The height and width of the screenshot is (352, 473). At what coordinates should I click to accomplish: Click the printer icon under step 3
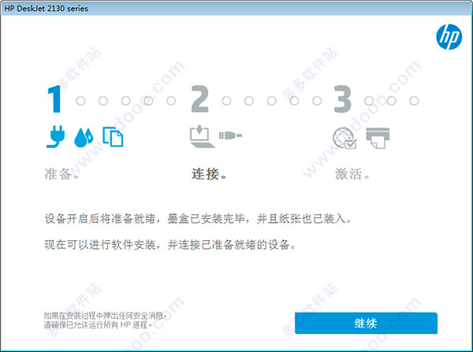coord(378,138)
